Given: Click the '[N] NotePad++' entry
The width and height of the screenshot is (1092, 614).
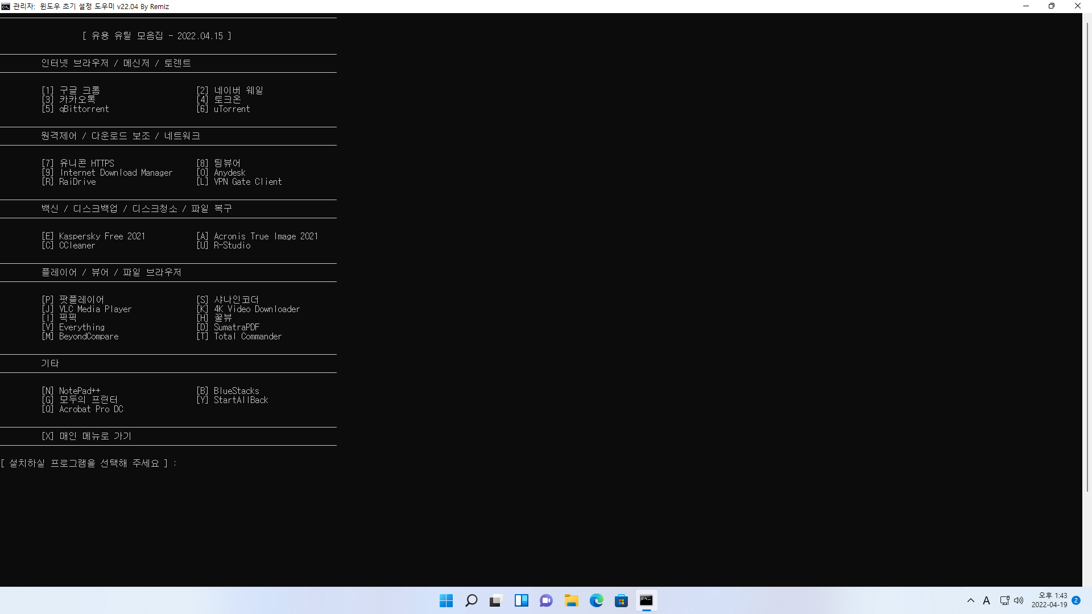Looking at the screenshot, I should click(x=71, y=391).
